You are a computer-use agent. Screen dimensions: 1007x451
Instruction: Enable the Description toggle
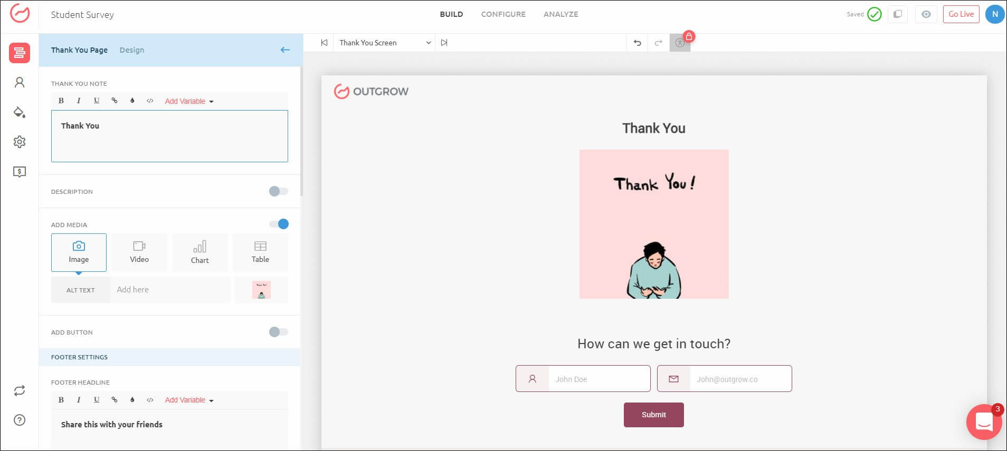pos(278,191)
